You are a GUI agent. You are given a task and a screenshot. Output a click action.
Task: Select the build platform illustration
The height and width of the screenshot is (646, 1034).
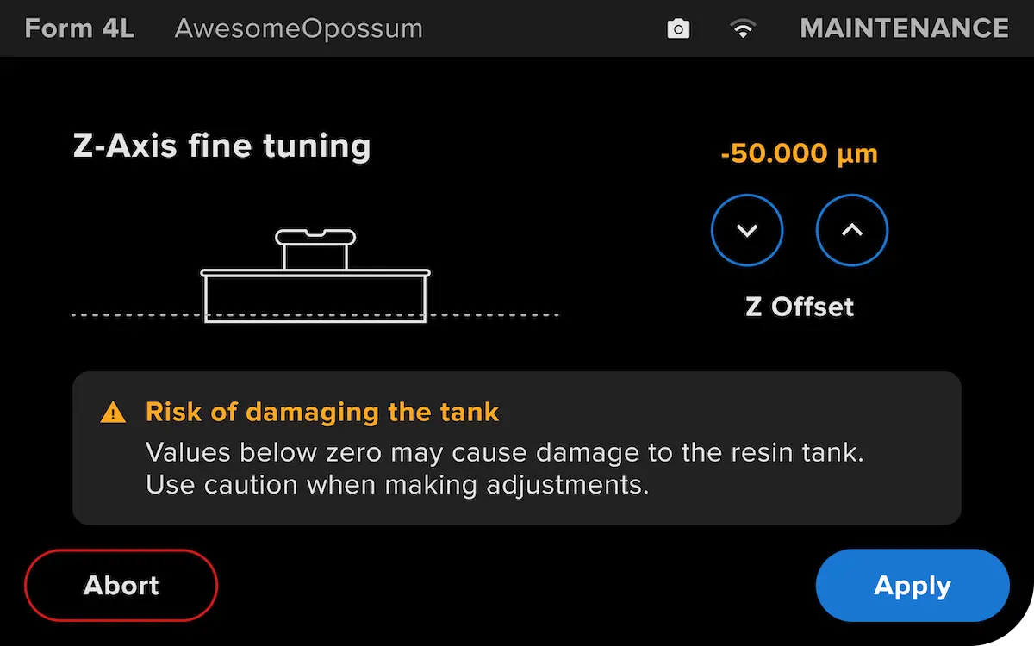pyautogui.click(x=315, y=276)
